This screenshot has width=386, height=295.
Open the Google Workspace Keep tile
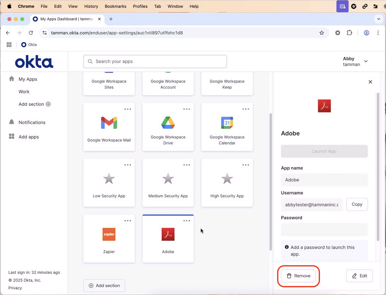click(227, 84)
